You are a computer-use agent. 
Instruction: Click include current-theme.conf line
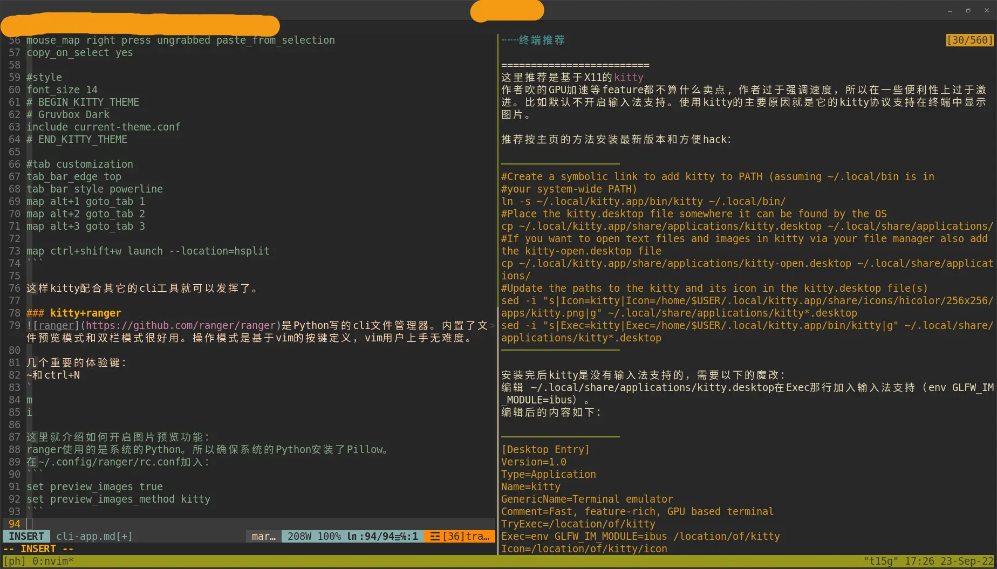pyautogui.click(x=104, y=127)
